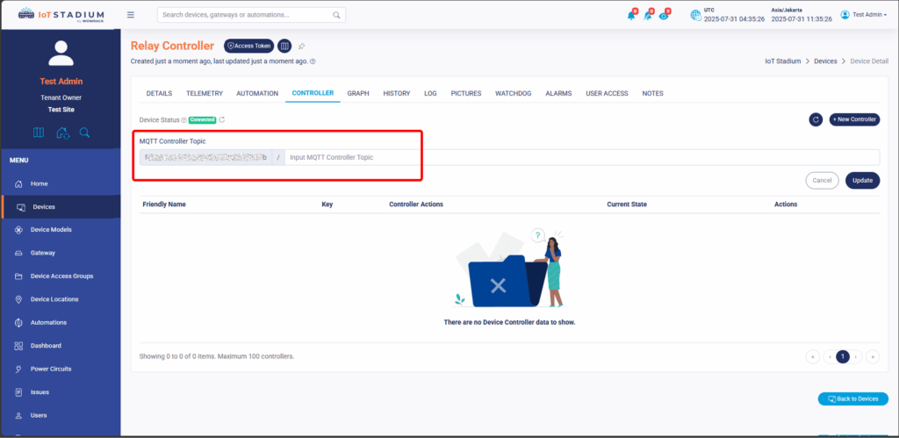Switch to the TELEMETRY tab
899x438 pixels.
205,93
